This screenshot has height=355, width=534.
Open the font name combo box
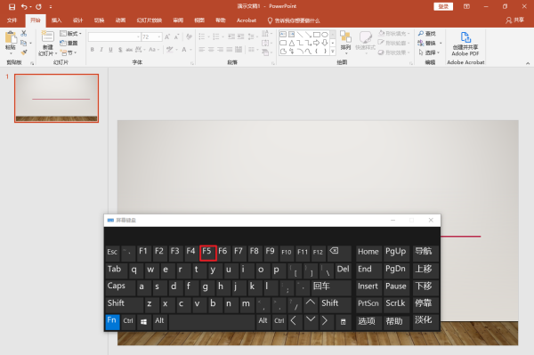pyautogui.click(x=115, y=36)
